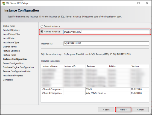Select the Default instance radio button

pyautogui.click(x=42, y=26)
